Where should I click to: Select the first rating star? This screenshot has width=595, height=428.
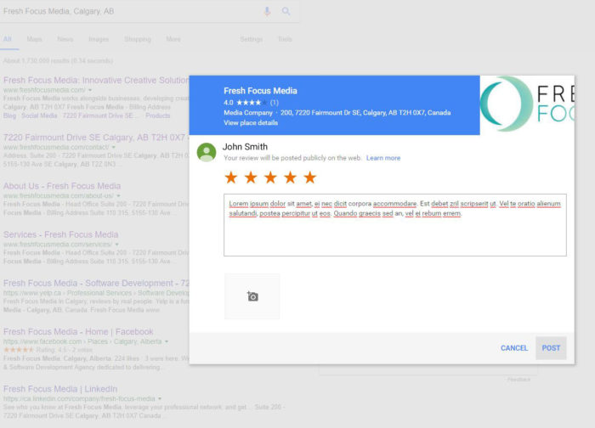231,177
